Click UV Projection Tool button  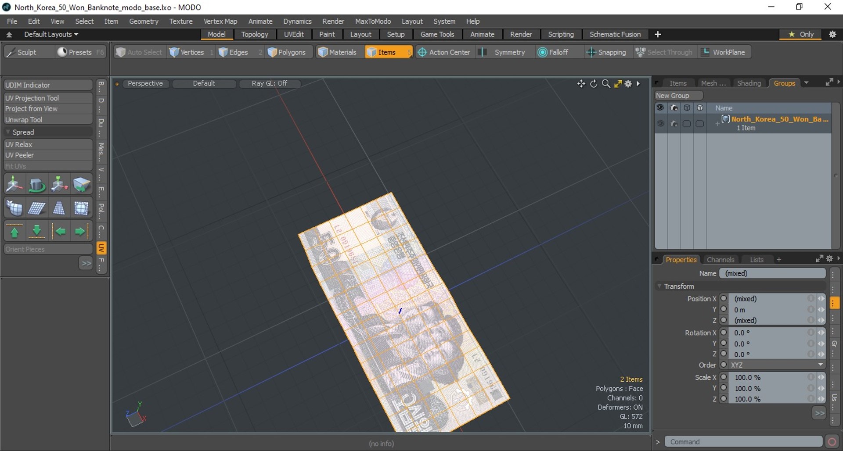tap(48, 98)
